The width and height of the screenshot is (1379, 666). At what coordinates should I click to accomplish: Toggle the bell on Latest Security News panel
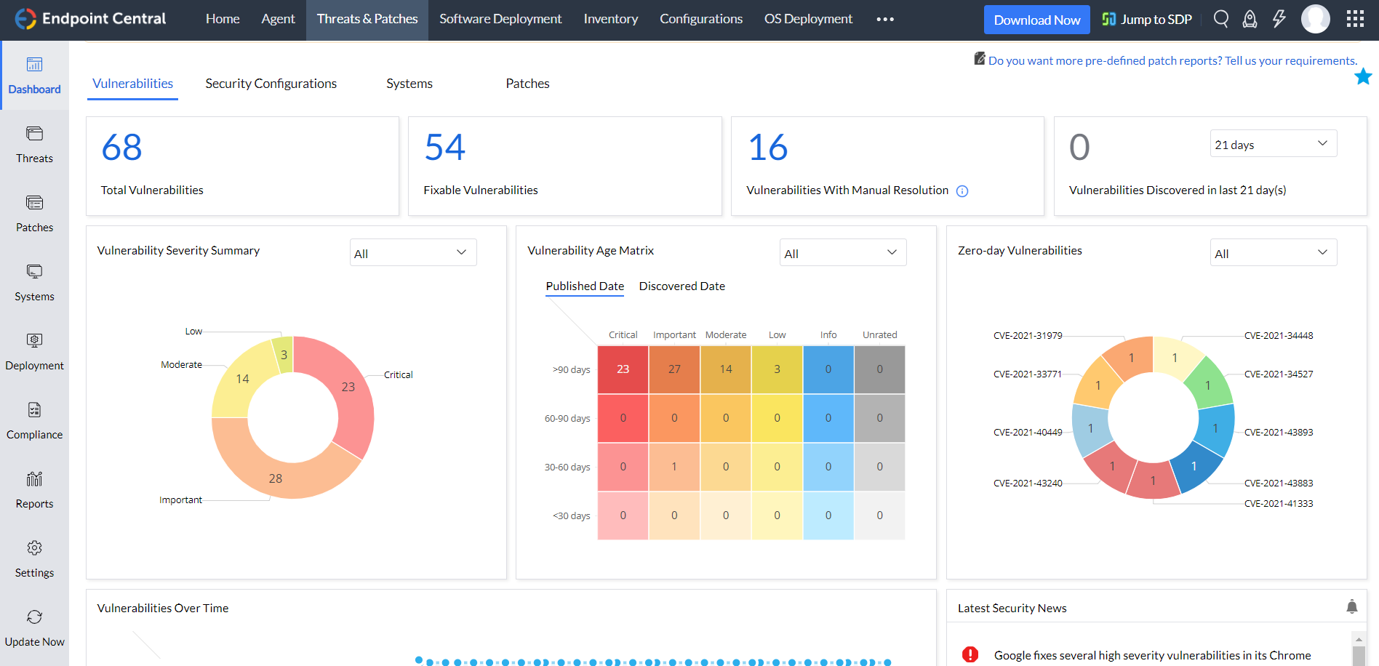pyautogui.click(x=1351, y=606)
